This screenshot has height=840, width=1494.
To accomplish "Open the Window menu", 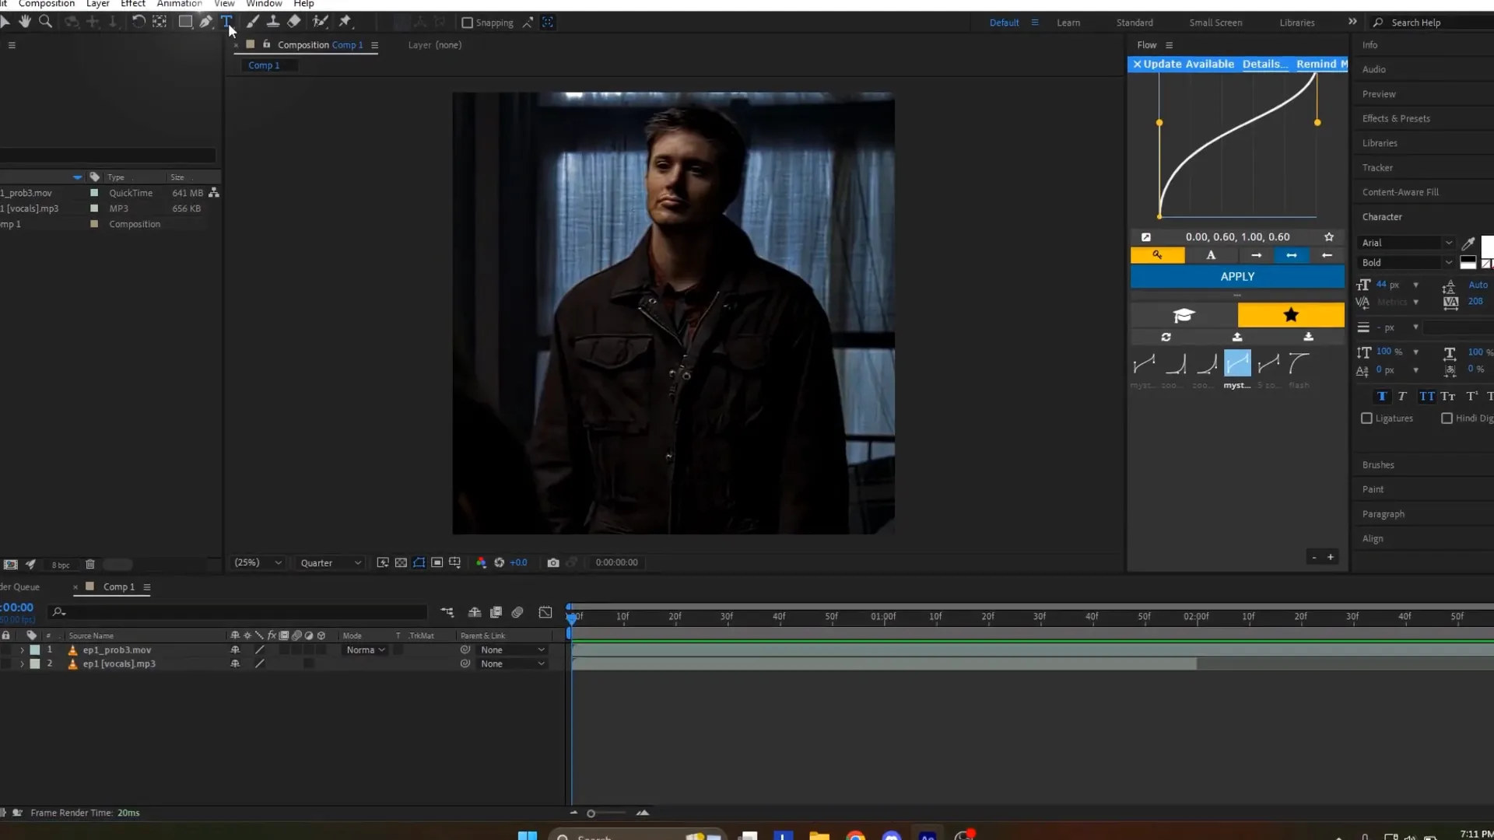I will (x=264, y=4).
